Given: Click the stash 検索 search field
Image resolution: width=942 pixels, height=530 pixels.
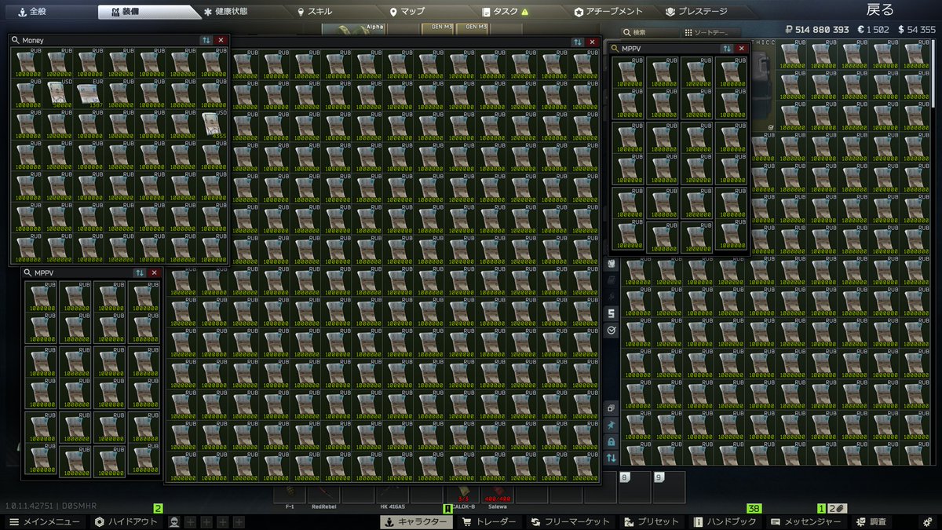Looking at the screenshot, I should pyautogui.click(x=652, y=32).
